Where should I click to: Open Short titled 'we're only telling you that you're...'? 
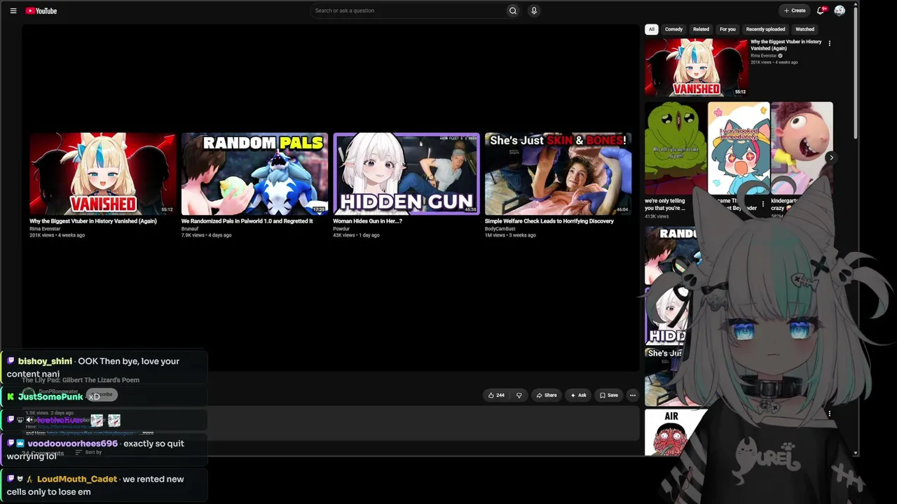pyautogui.click(x=665, y=204)
